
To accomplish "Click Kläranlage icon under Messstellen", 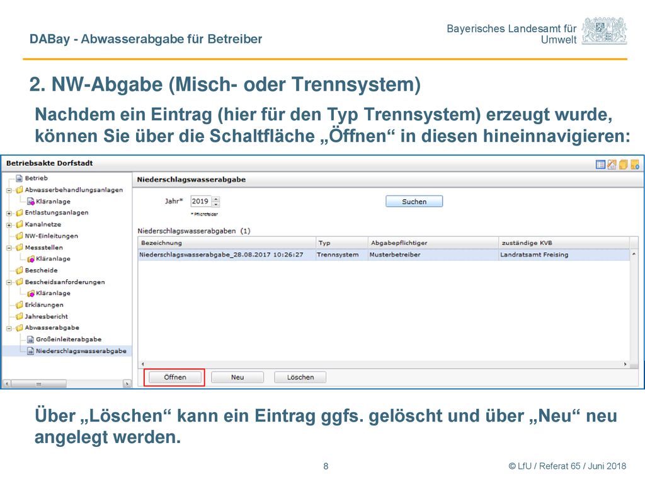I will (30, 259).
